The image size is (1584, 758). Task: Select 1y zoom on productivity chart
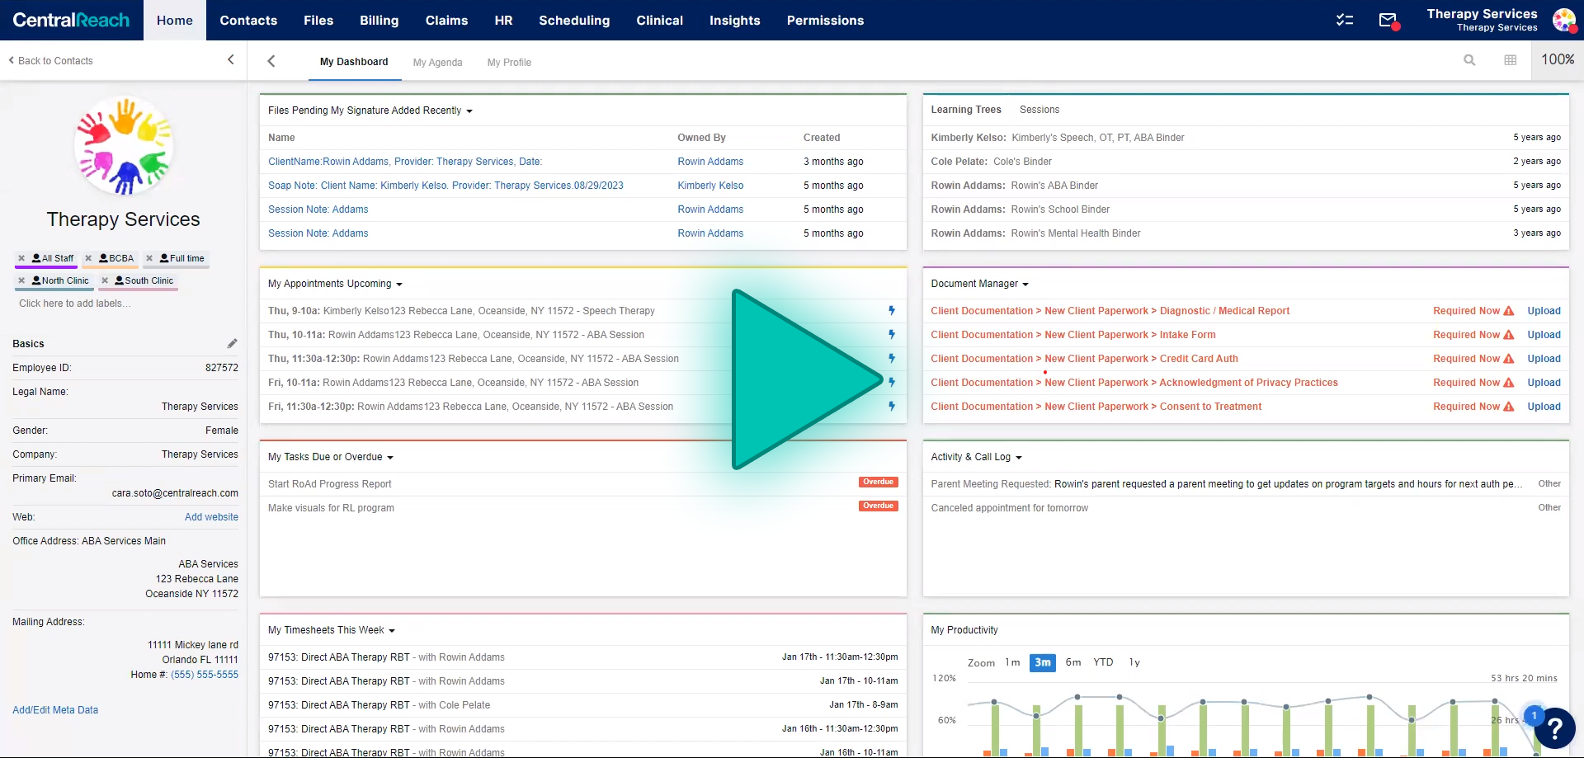tap(1134, 662)
